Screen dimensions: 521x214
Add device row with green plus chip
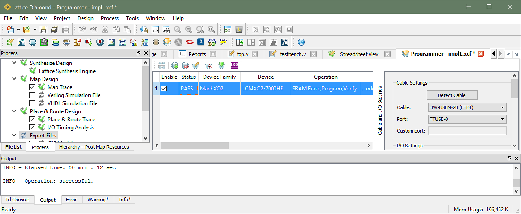(175, 65)
